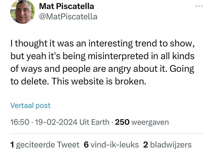Click the 16:50 timestamp
This screenshot has width=214, height=149.
(x=20, y=122)
